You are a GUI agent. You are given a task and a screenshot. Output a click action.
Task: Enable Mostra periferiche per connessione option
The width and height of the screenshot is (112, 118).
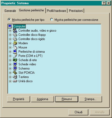[52, 19]
